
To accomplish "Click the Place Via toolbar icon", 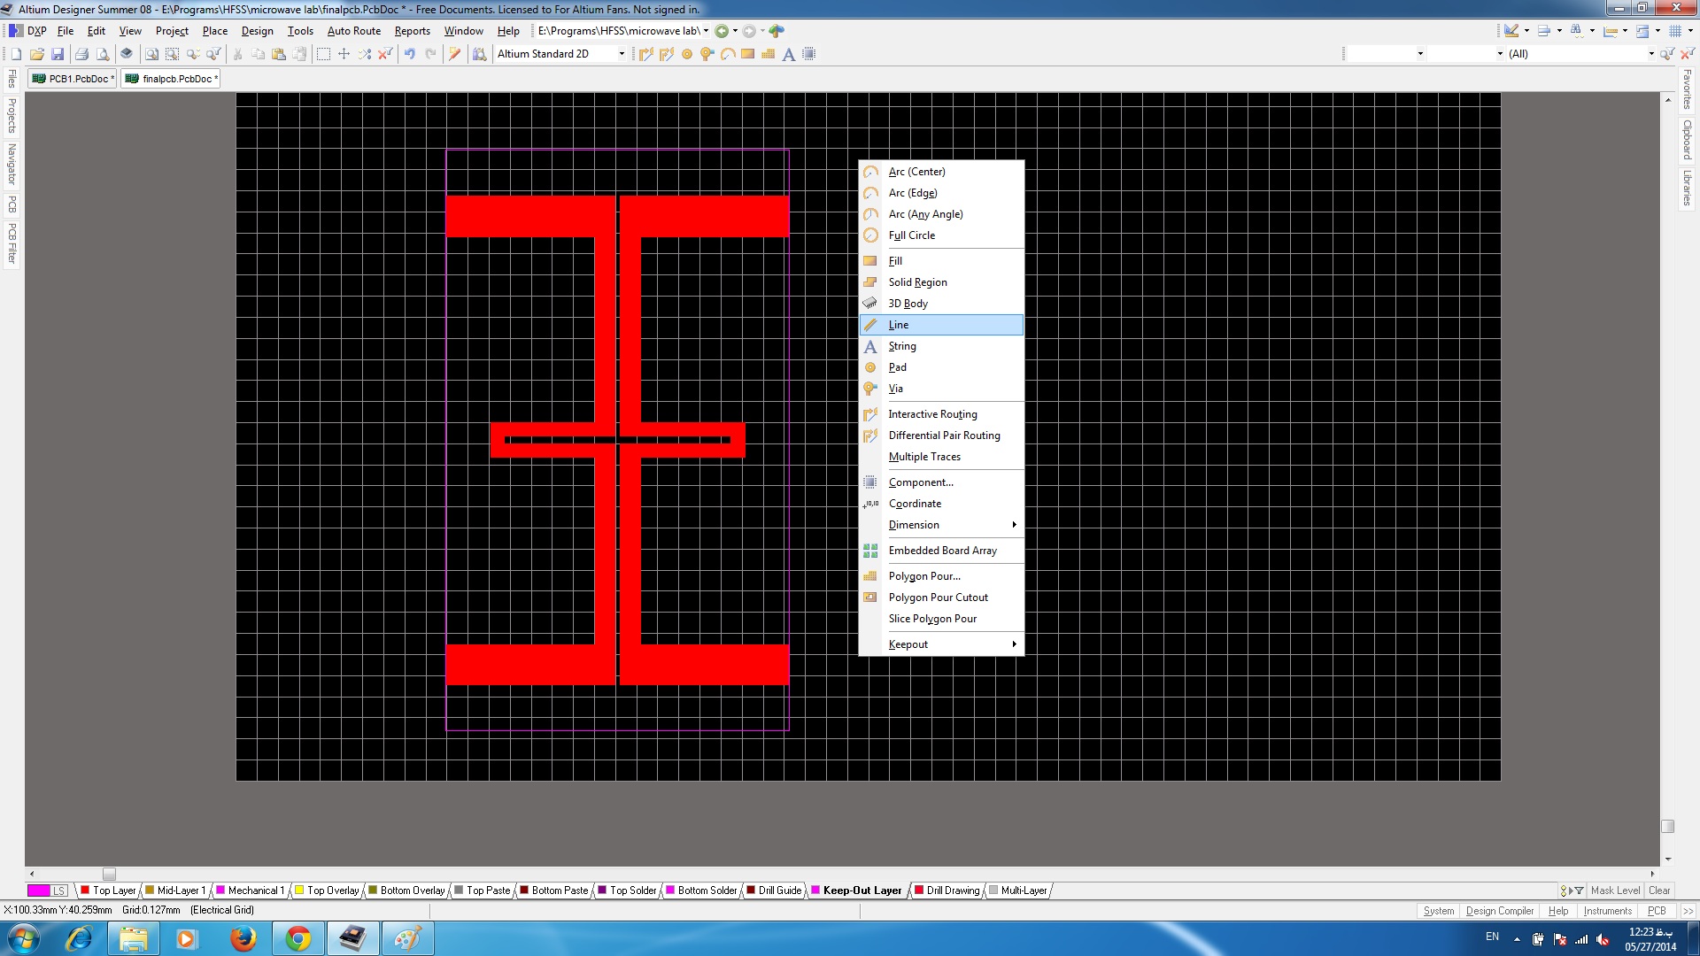I will [707, 54].
